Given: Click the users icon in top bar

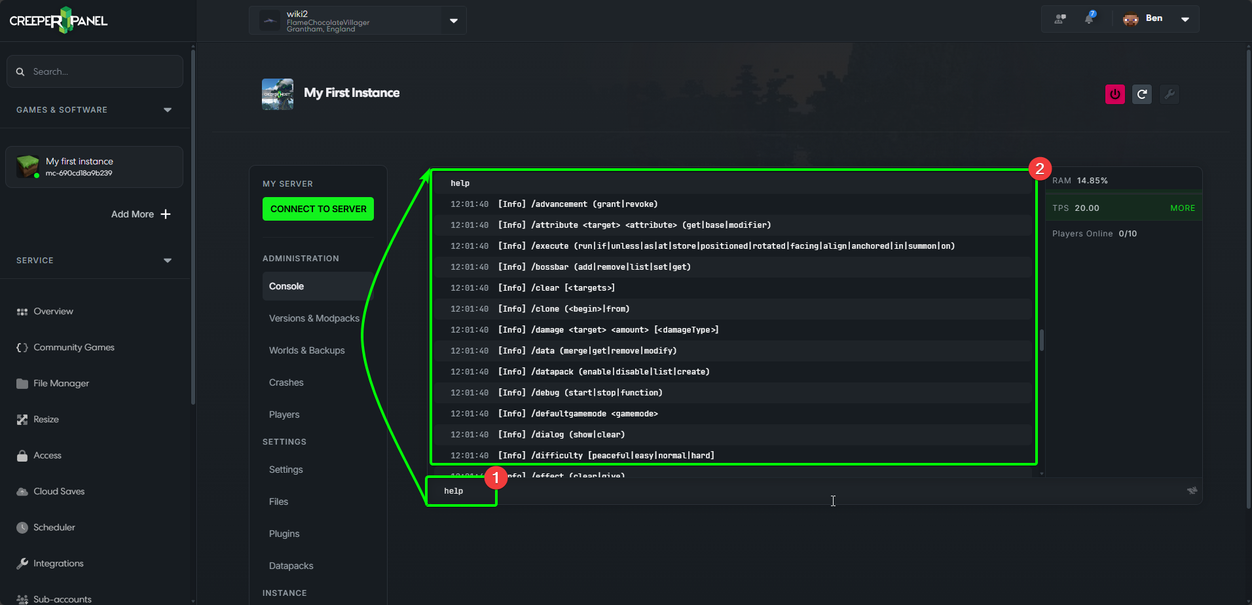Looking at the screenshot, I should point(1060,18).
